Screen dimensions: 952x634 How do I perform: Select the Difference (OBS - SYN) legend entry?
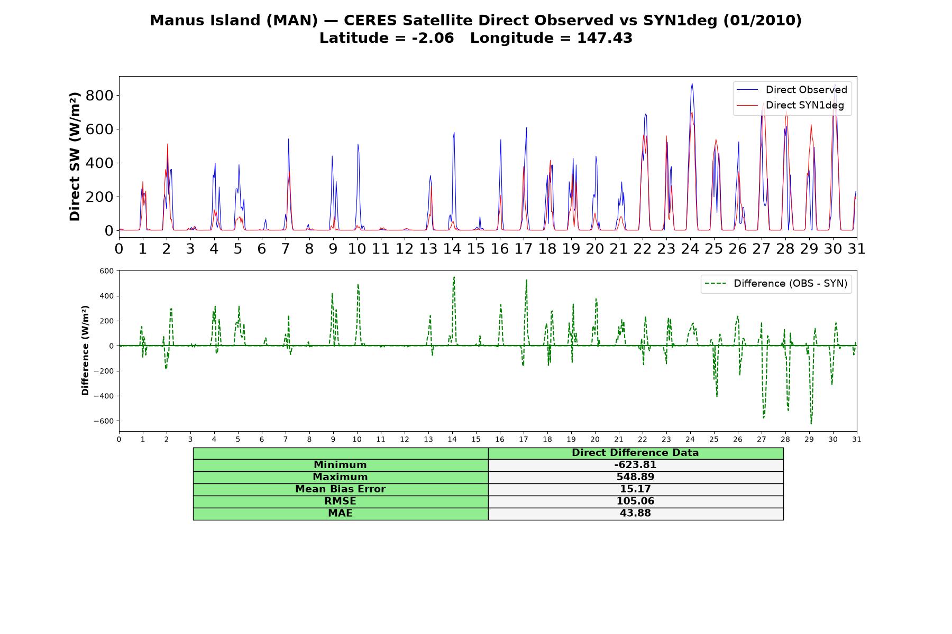[776, 284]
